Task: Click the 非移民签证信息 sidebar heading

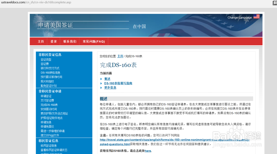Action: 50,55
